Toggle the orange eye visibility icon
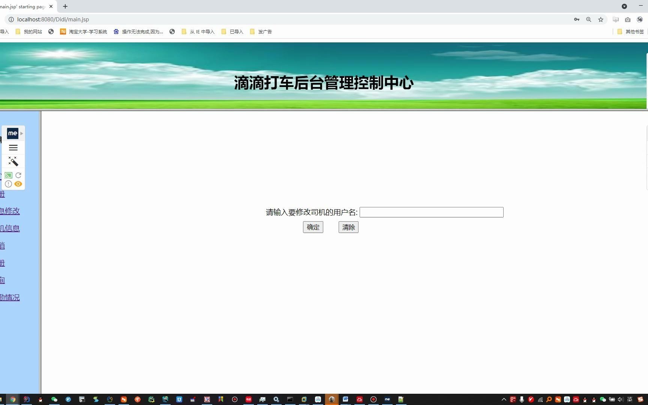648x405 pixels. coord(18,184)
